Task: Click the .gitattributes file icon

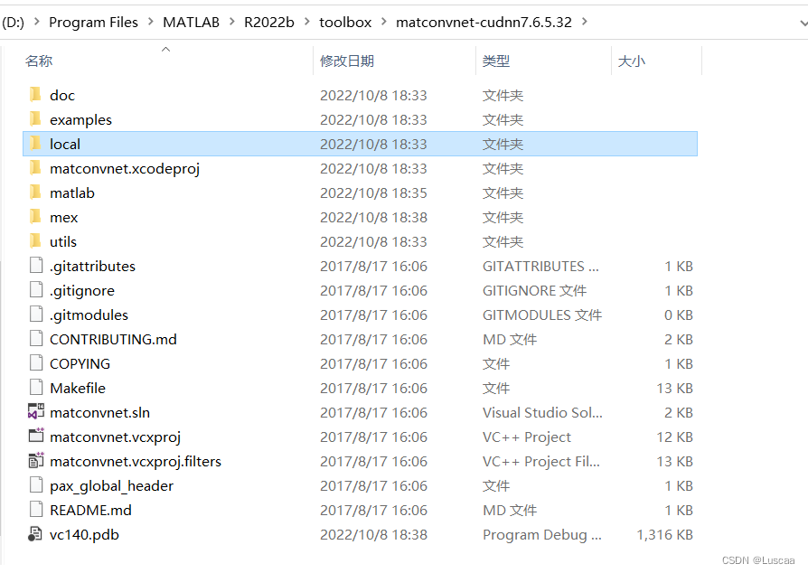Action: pos(36,266)
